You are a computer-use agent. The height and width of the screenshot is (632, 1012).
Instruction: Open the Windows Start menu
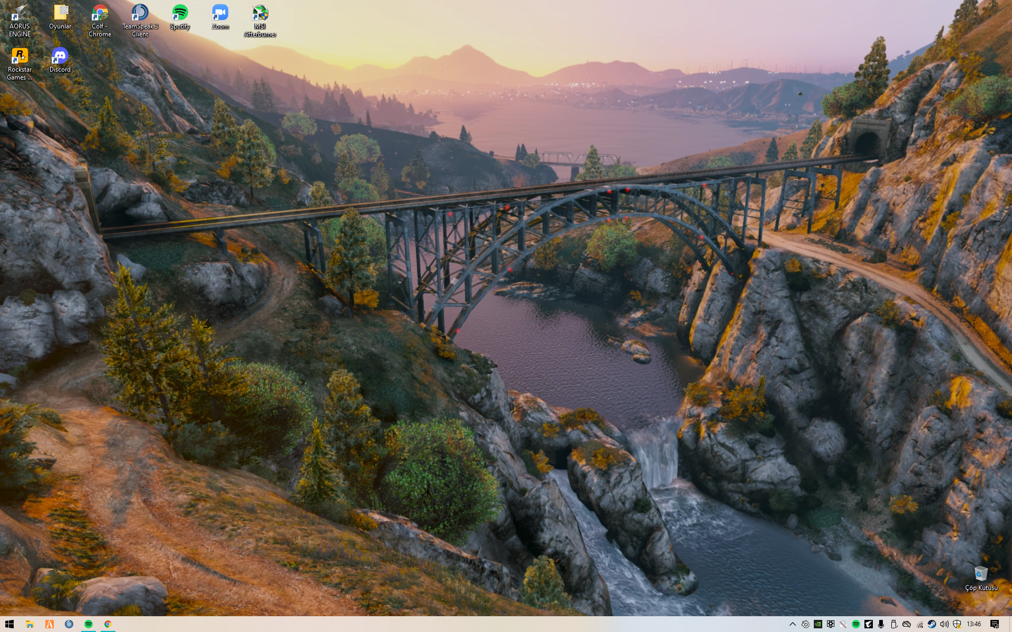click(9, 624)
